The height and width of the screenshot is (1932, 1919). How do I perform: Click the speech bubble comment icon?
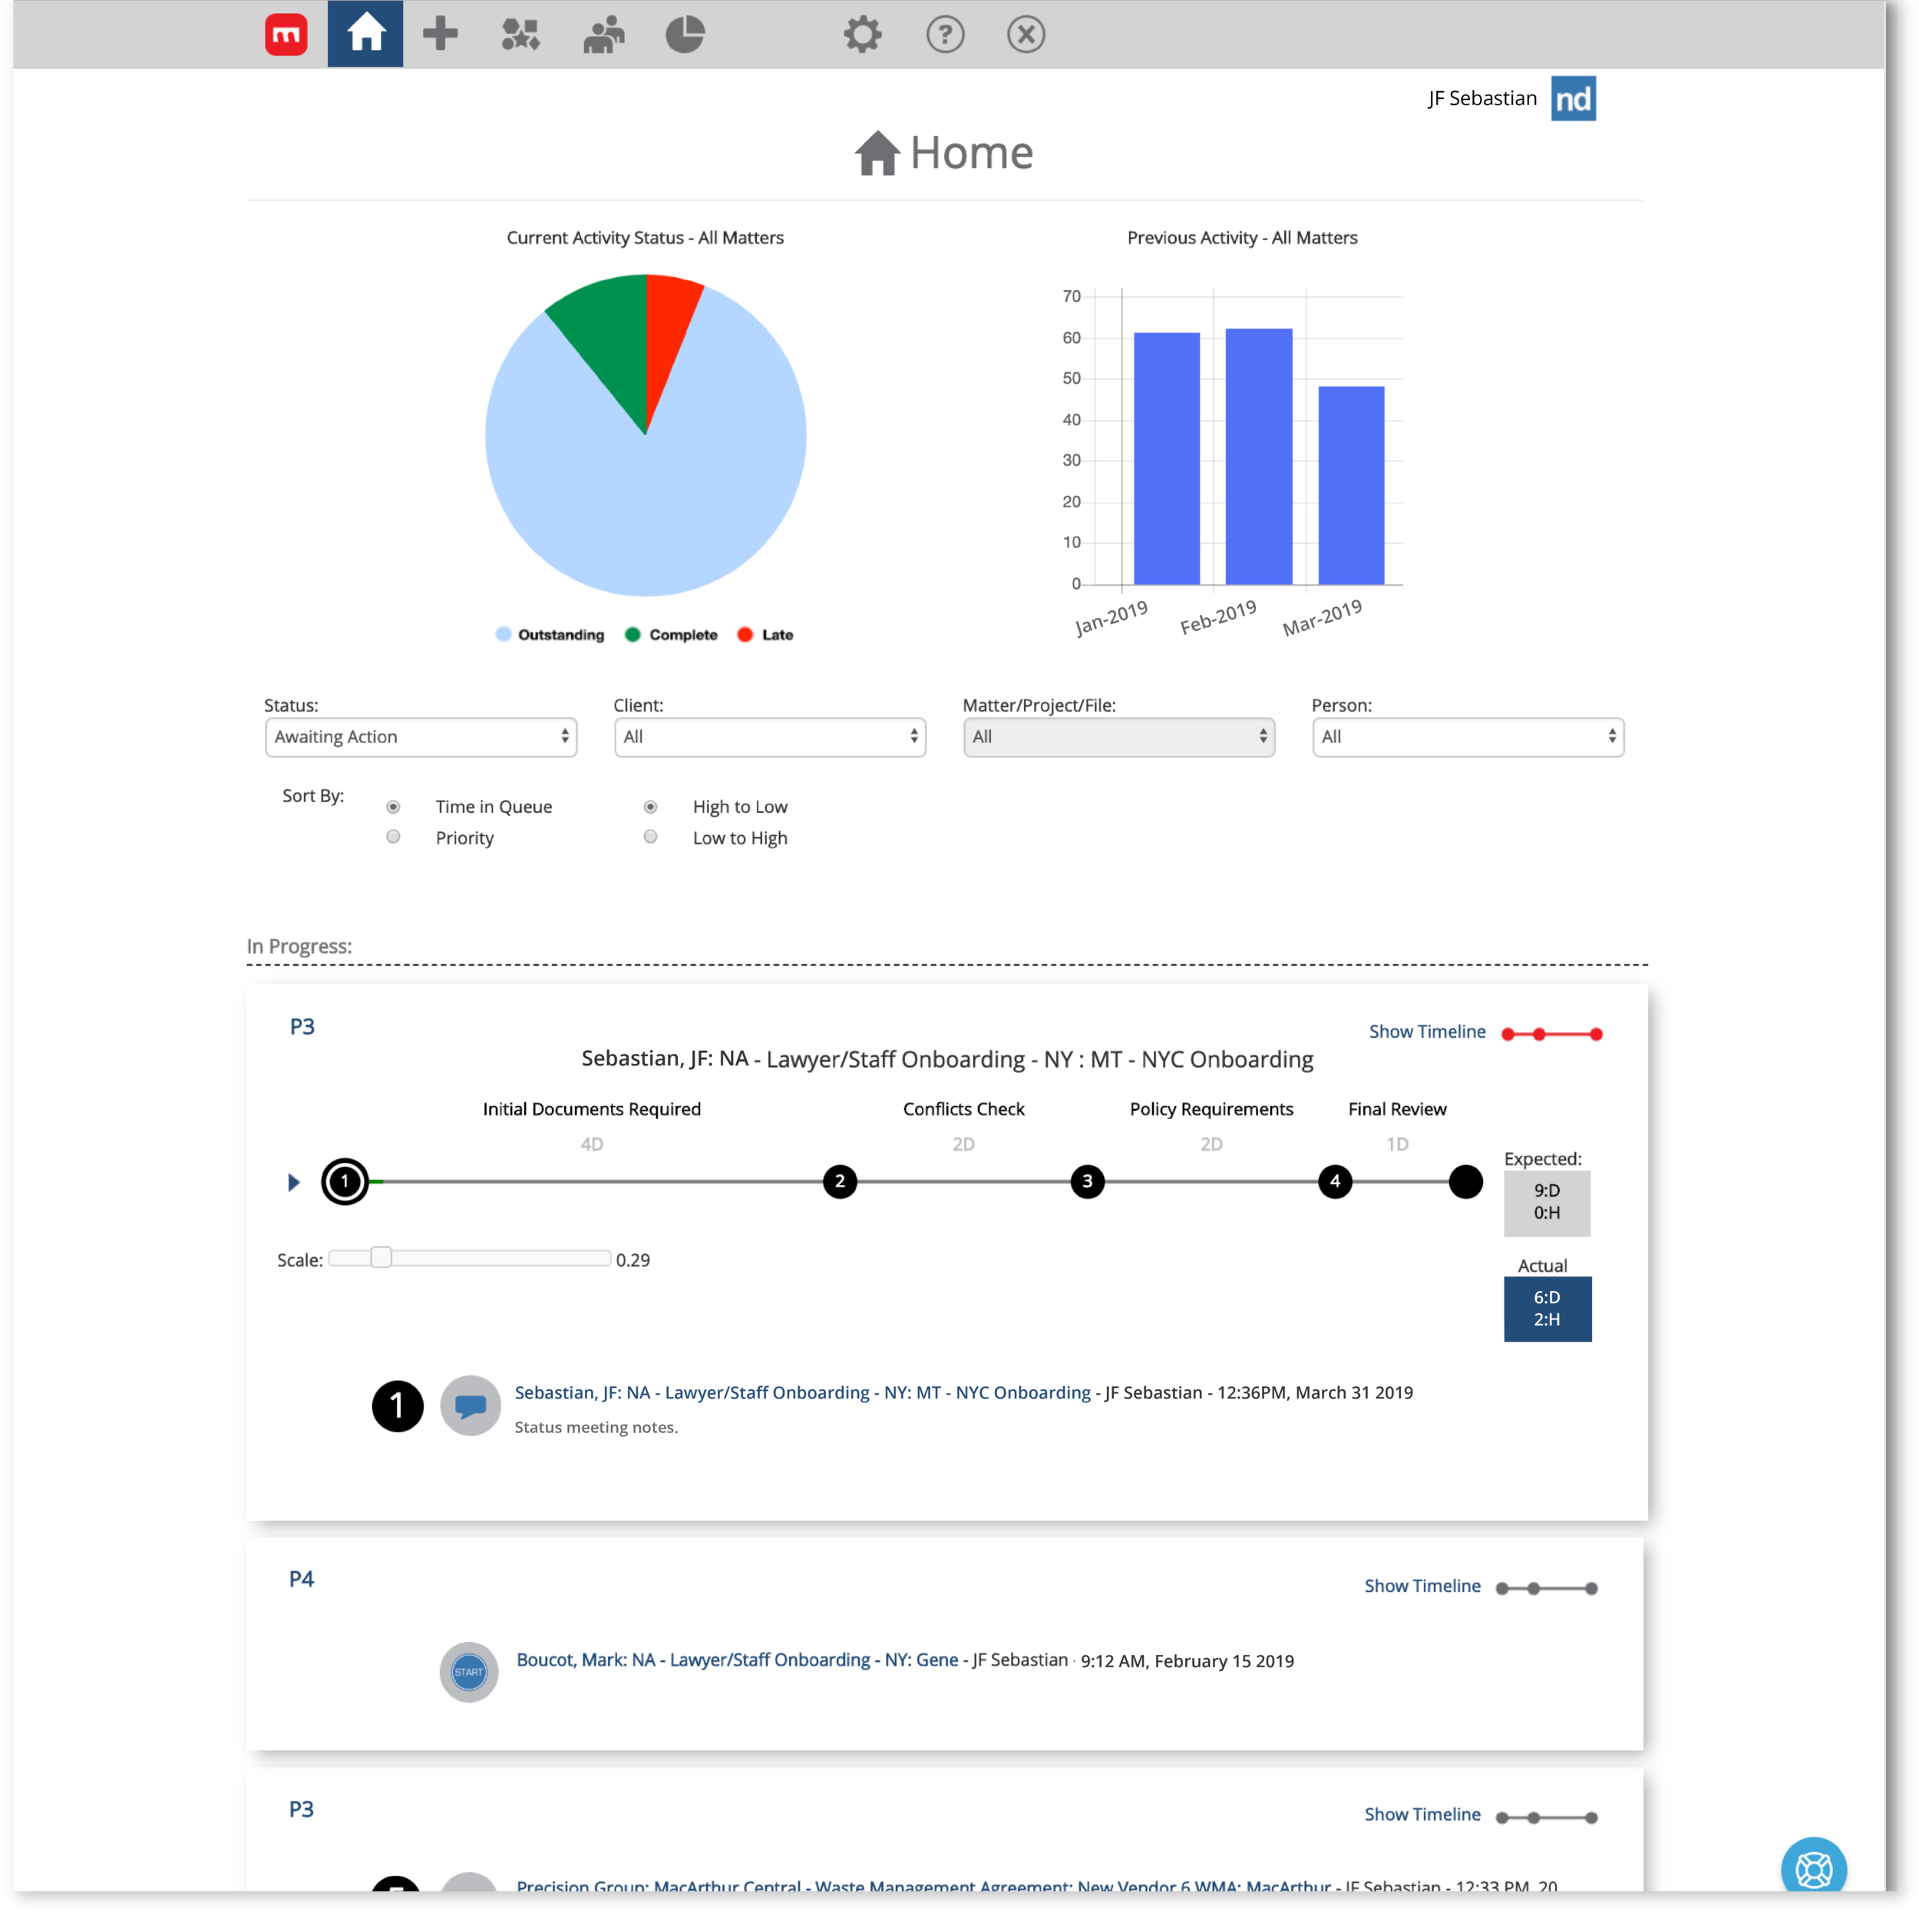tap(470, 1405)
